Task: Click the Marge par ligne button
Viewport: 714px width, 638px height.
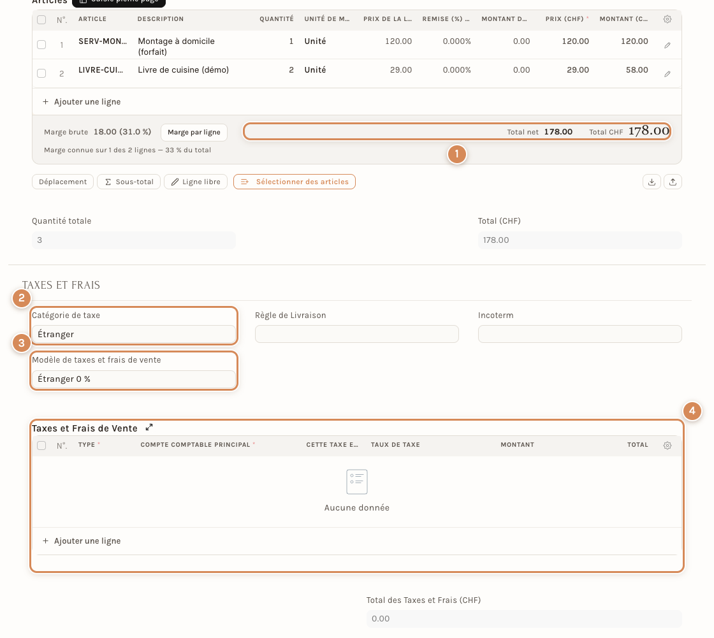Action: (x=194, y=132)
